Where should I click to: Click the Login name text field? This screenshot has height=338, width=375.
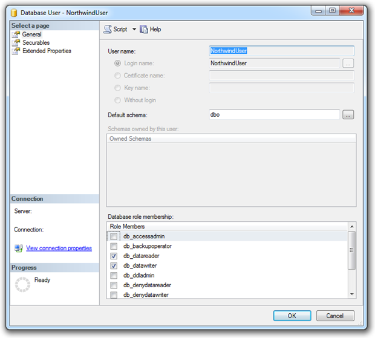pyautogui.click(x=275, y=63)
